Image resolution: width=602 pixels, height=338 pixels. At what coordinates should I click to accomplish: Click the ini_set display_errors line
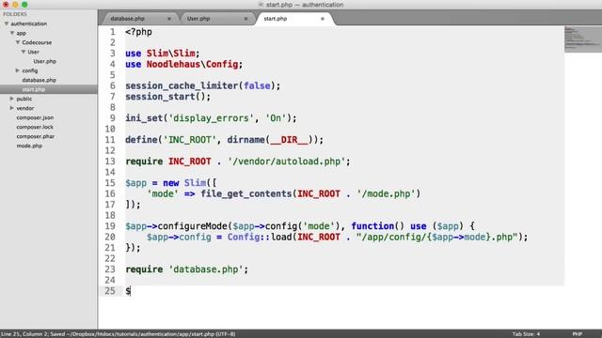[x=211, y=118]
